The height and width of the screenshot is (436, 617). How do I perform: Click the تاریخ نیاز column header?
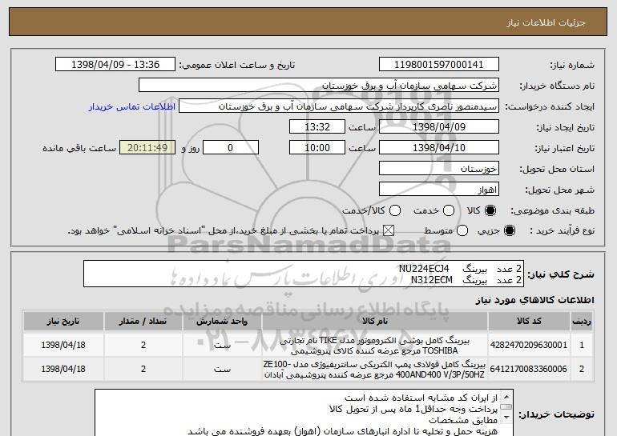pyautogui.click(x=63, y=322)
